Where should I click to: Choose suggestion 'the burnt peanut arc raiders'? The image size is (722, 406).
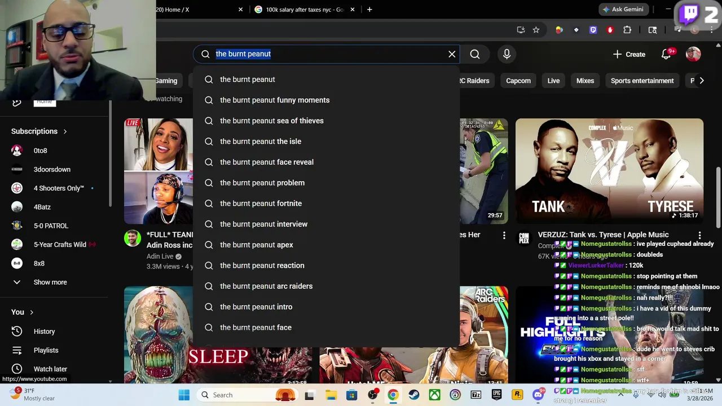tap(326, 286)
